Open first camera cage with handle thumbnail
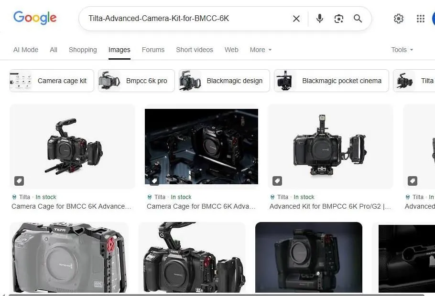Viewport: 435px width, 296px height. click(72, 147)
